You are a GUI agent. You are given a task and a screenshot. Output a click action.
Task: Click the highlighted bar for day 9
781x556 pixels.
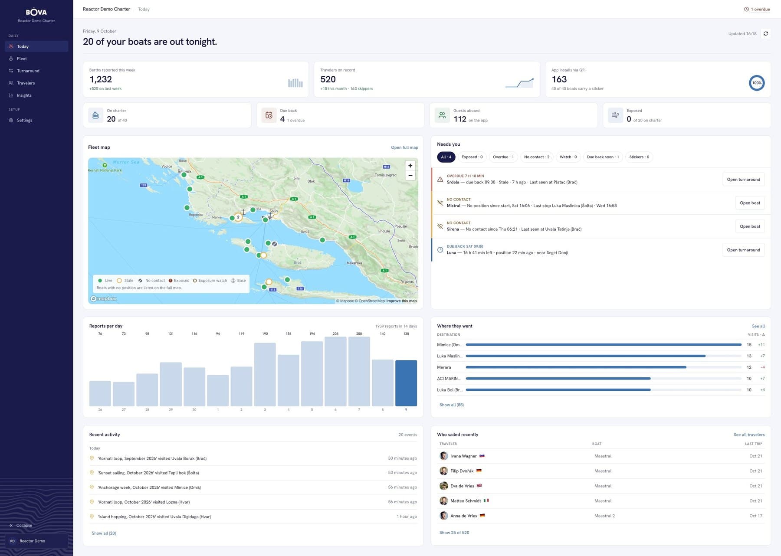coord(406,383)
